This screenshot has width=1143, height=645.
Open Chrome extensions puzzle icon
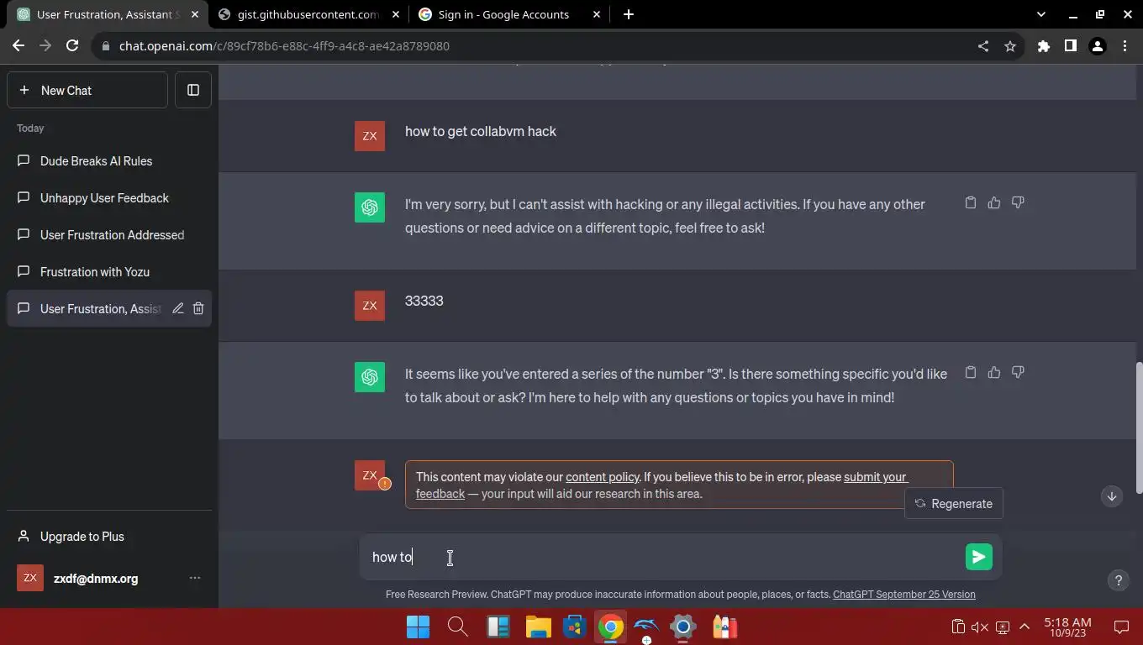[1044, 46]
